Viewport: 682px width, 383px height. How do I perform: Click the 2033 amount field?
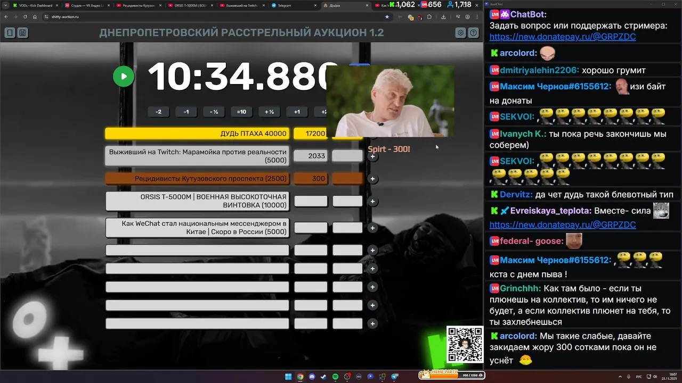(311, 156)
